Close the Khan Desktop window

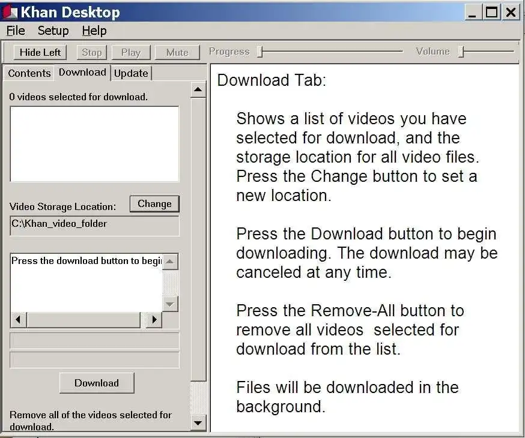coord(511,13)
